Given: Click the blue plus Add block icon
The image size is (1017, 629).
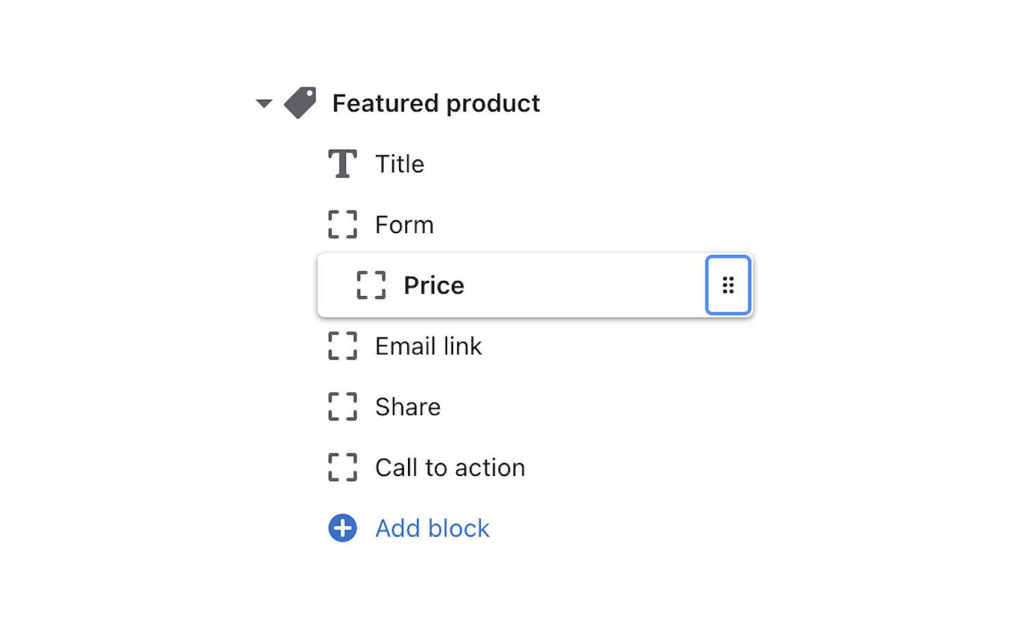Looking at the screenshot, I should [x=342, y=528].
